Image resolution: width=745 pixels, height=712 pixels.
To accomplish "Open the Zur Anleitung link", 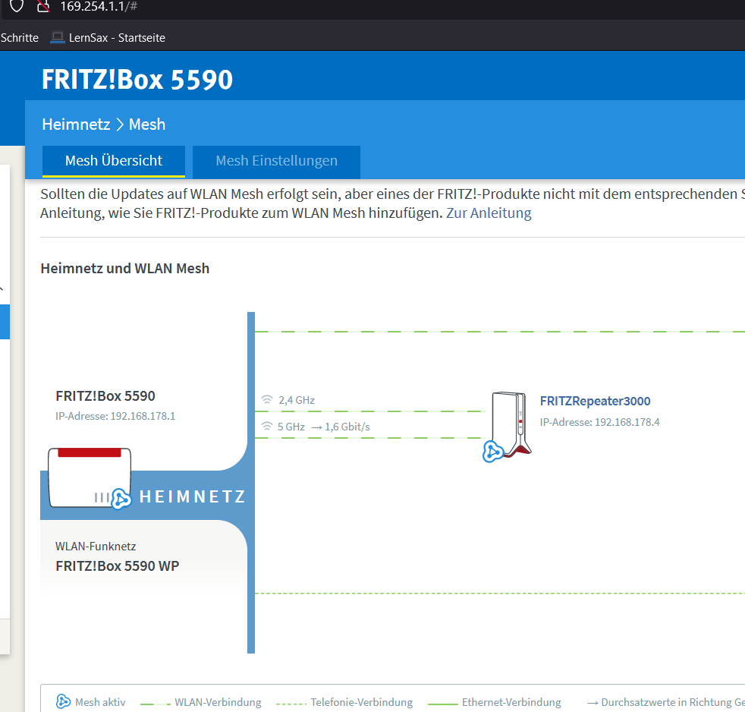I will tap(489, 213).
